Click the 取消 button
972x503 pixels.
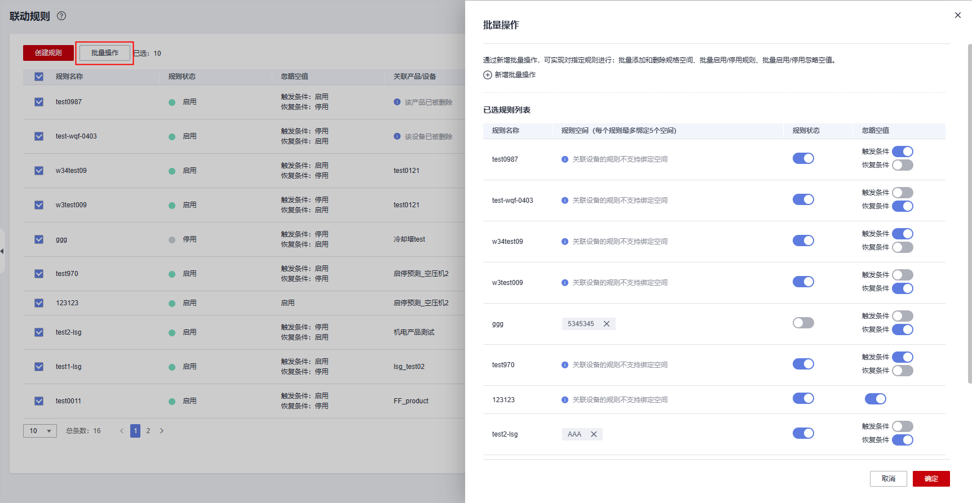tap(889, 479)
